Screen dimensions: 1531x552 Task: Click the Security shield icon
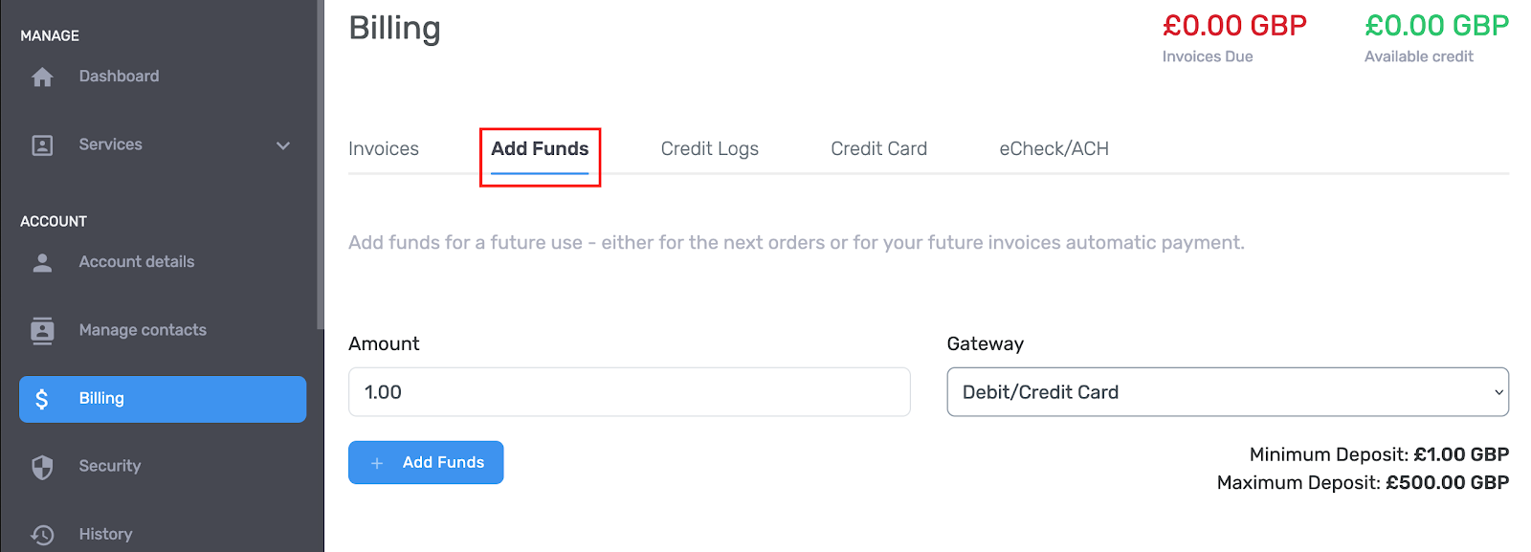(42, 467)
